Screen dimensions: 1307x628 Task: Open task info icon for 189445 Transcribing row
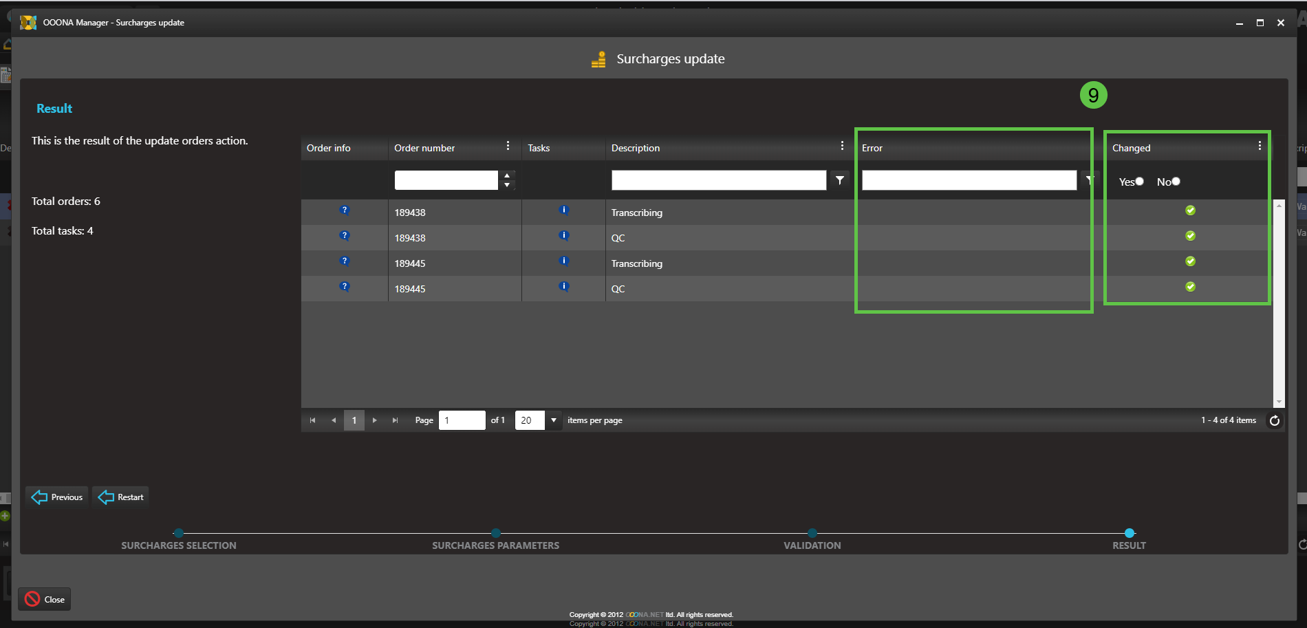point(564,261)
